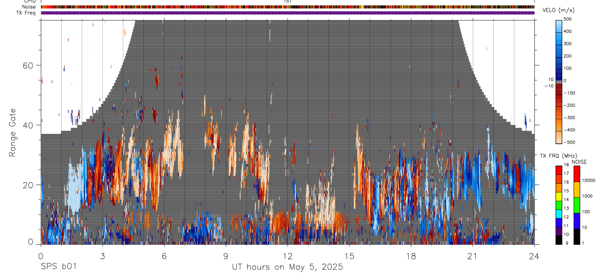The height and width of the screenshot is (277, 601).
Task: Click the "21" hour tick on the time axis
Action: tap(472, 256)
